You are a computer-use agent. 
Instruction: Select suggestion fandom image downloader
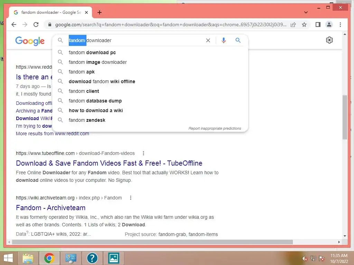click(x=150, y=62)
